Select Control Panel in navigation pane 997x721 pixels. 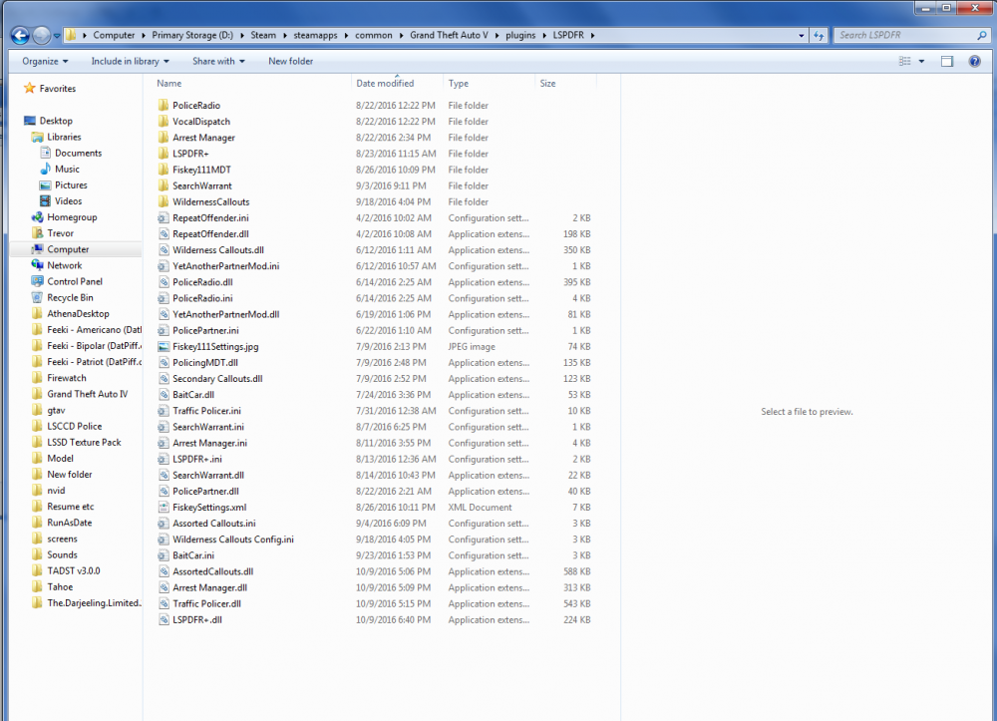coord(75,281)
